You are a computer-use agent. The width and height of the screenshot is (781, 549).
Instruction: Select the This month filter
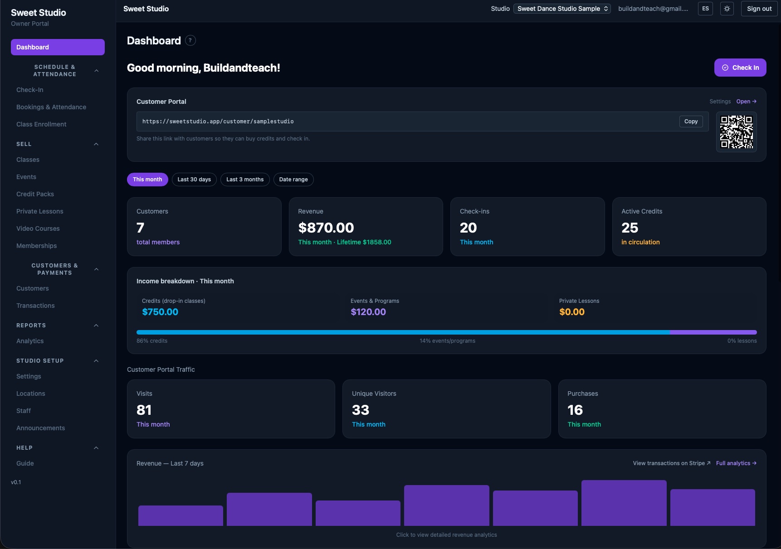coord(147,180)
